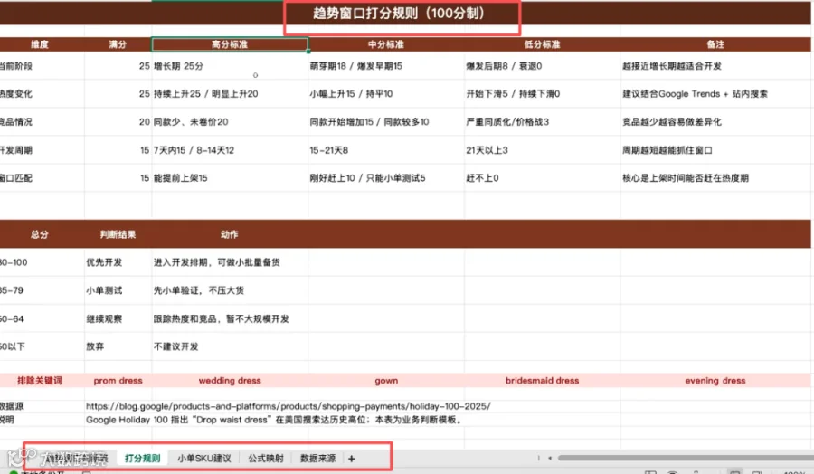Select the 判断结果 header cell

point(118,234)
